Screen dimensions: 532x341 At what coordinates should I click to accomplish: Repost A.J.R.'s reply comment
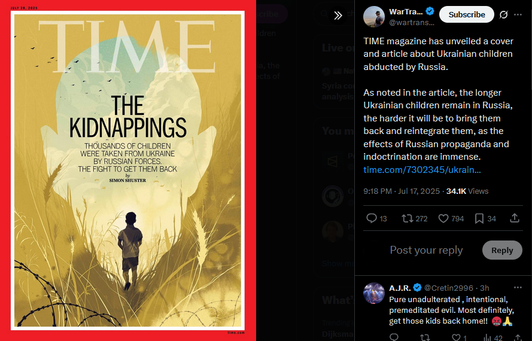pyautogui.click(x=425, y=337)
